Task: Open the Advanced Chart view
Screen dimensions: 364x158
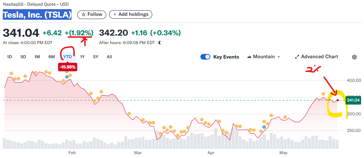Action: [x=317, y=57]
